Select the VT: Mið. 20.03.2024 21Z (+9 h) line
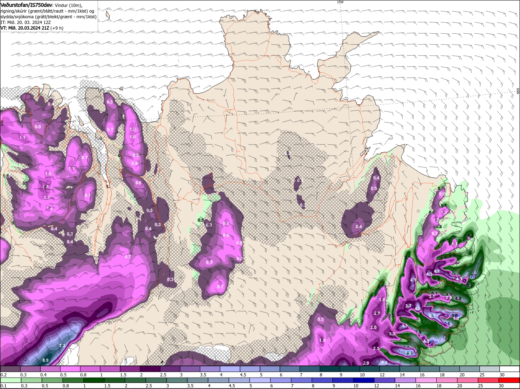520x389 pixels. [32, 28]
